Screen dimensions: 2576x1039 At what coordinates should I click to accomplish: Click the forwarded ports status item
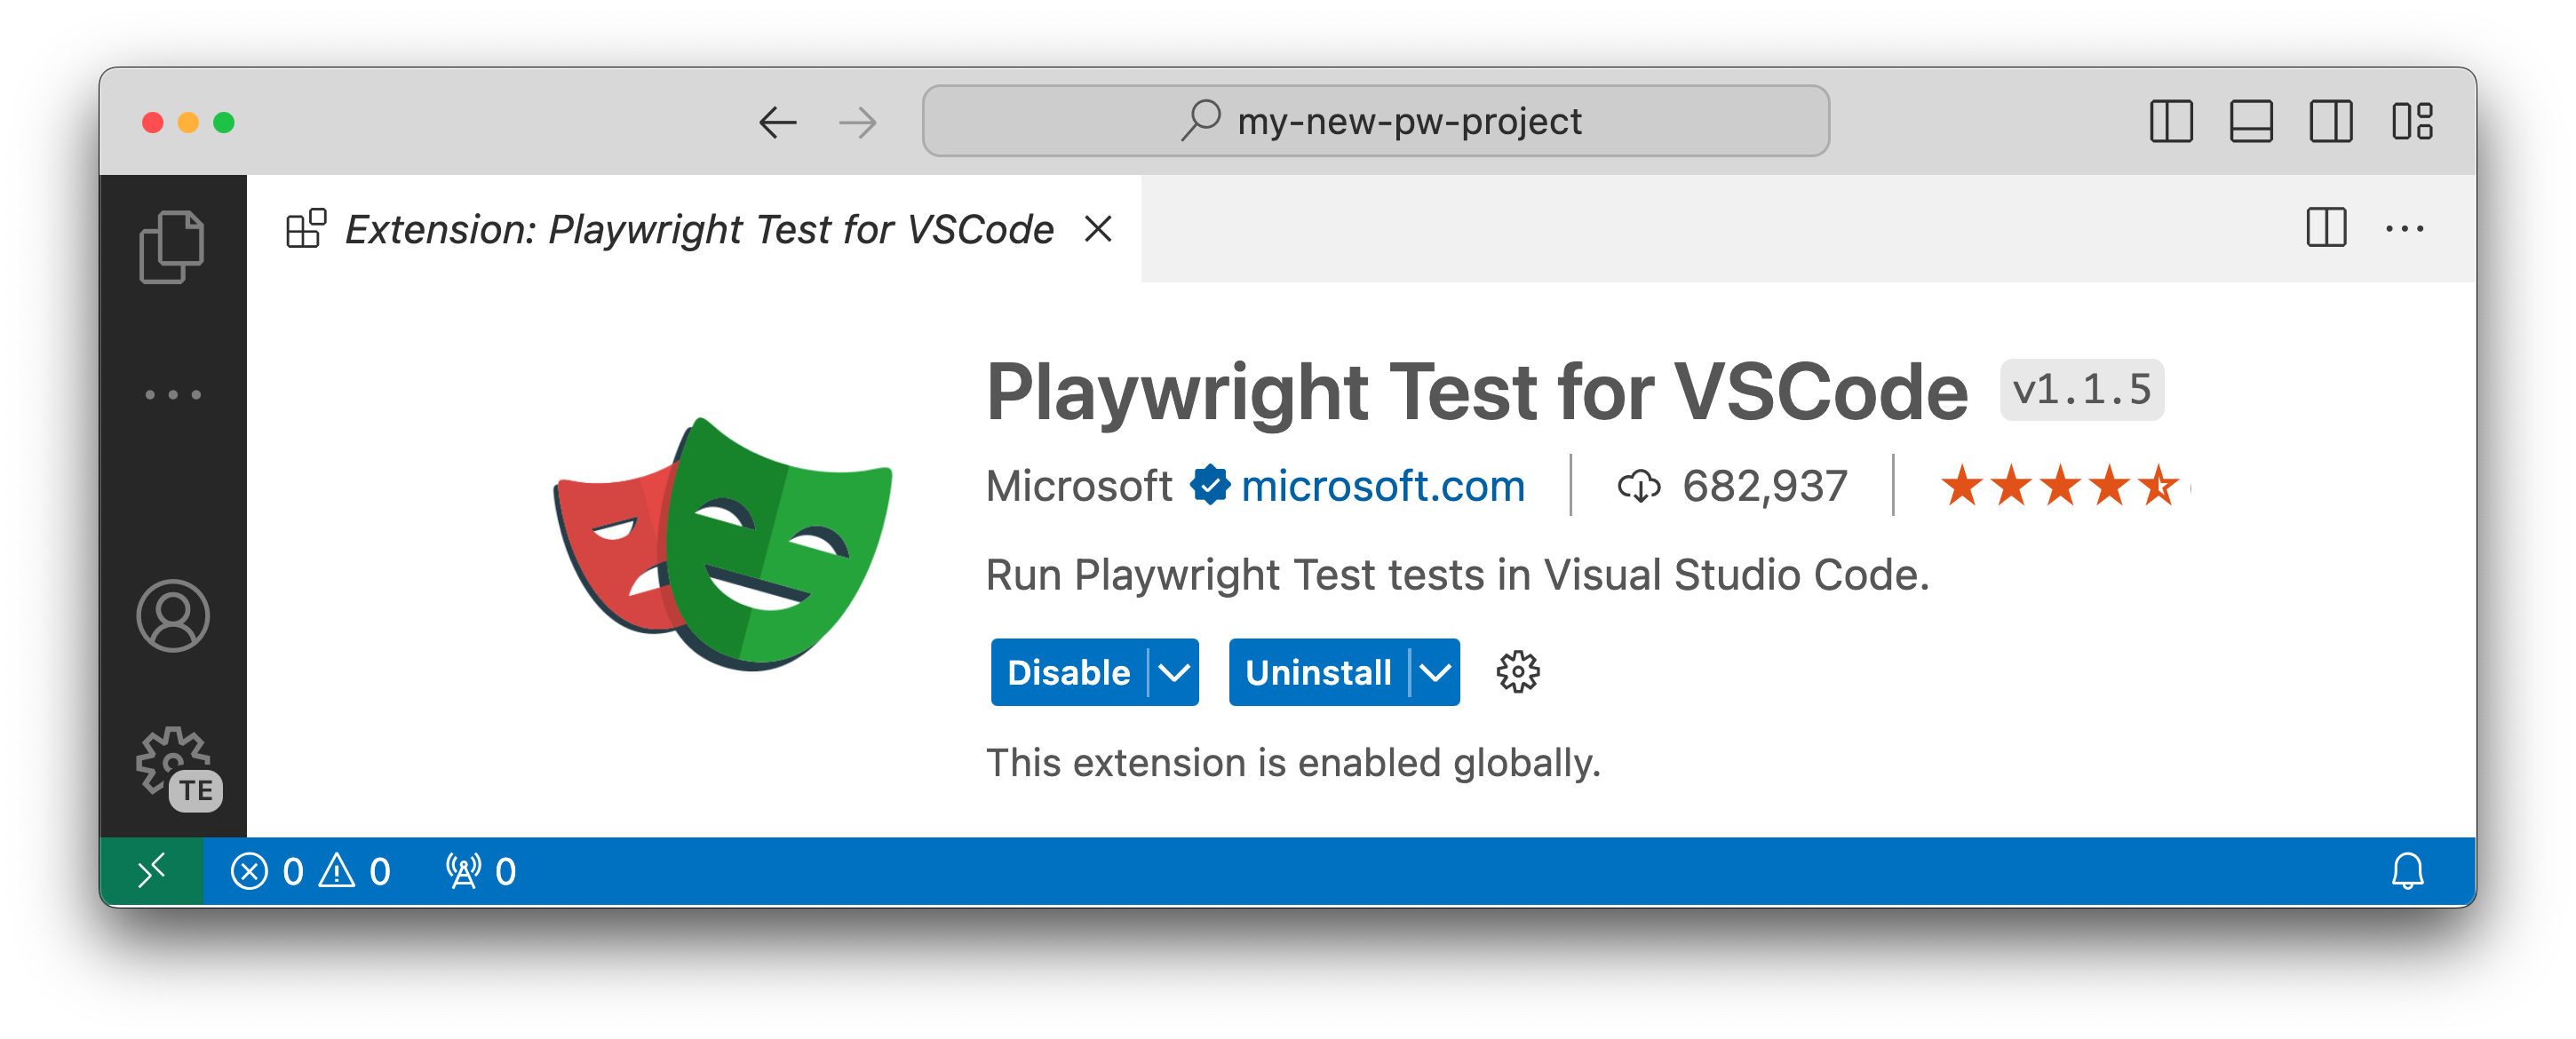(481, 871)
